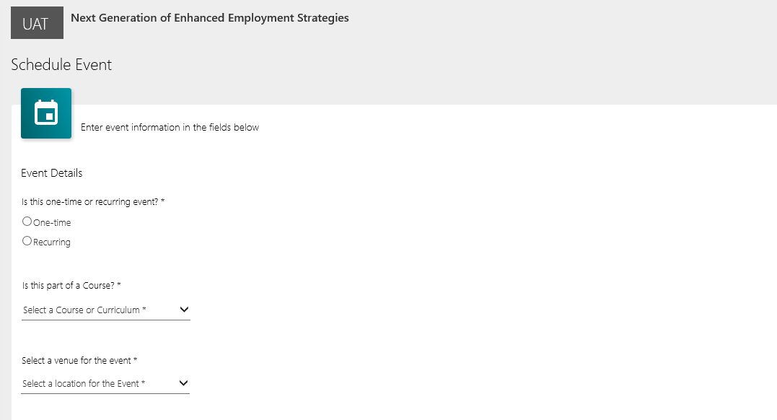This screenshot has width=777, height=420.
Task: Click the asterisk after the Course question
Action: point(119,286)
